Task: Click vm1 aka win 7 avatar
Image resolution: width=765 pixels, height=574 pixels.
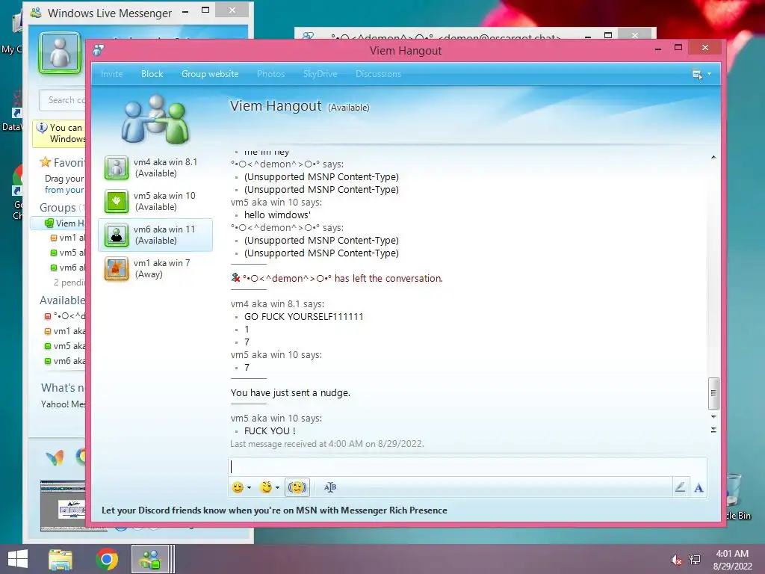Action: click(117, 269)
